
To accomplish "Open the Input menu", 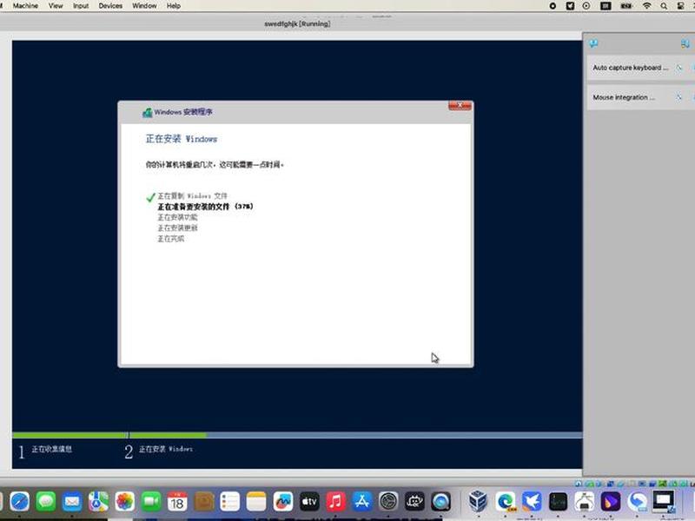I will tap(81, 6).
